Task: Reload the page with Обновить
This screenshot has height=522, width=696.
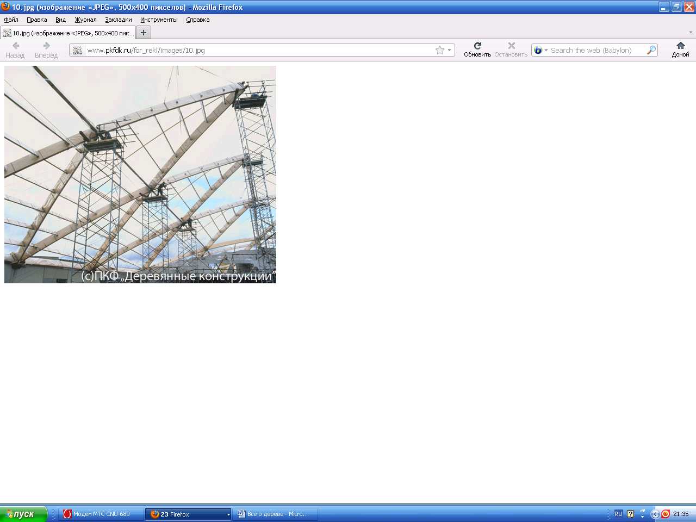Action: point(477,49)
